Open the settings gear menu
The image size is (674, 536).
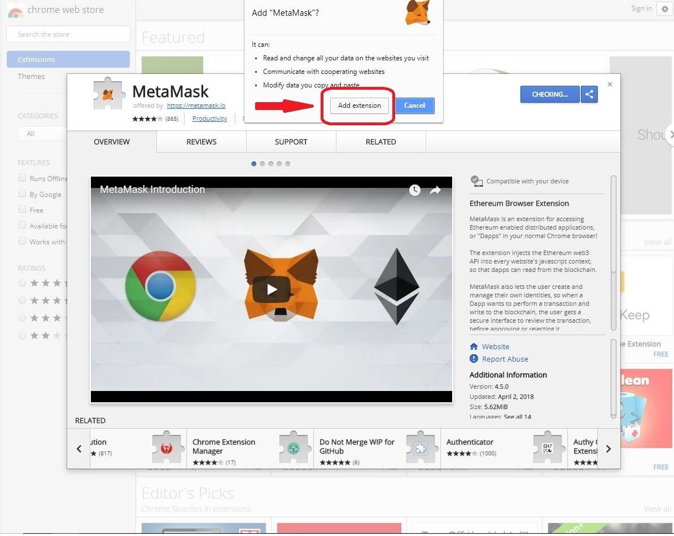click(664, 9)
